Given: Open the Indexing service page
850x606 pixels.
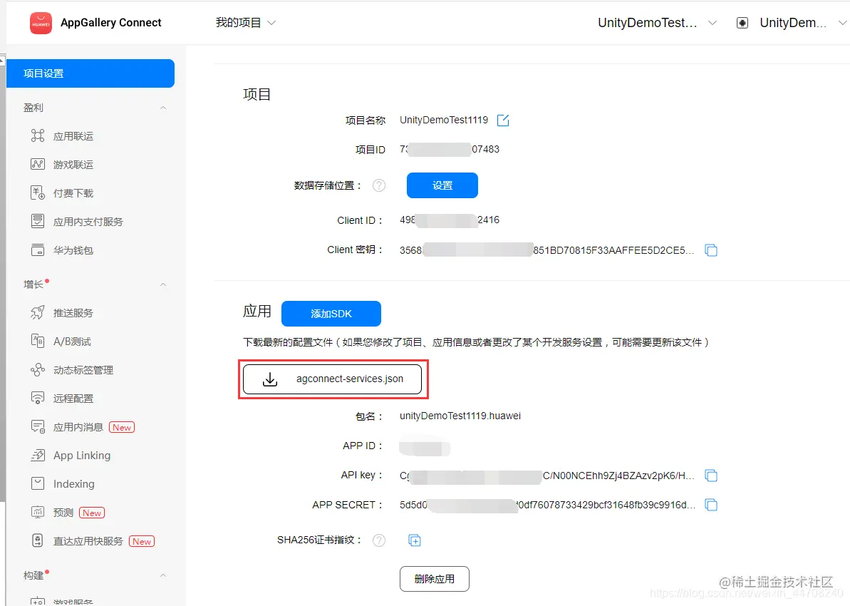Looking at the screenshot, I should click(x=73, y=483).
